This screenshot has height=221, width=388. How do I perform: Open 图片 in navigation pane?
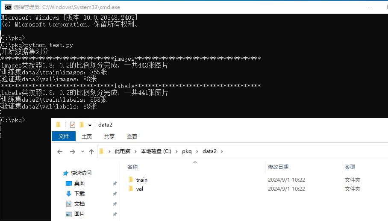[79, 214]
